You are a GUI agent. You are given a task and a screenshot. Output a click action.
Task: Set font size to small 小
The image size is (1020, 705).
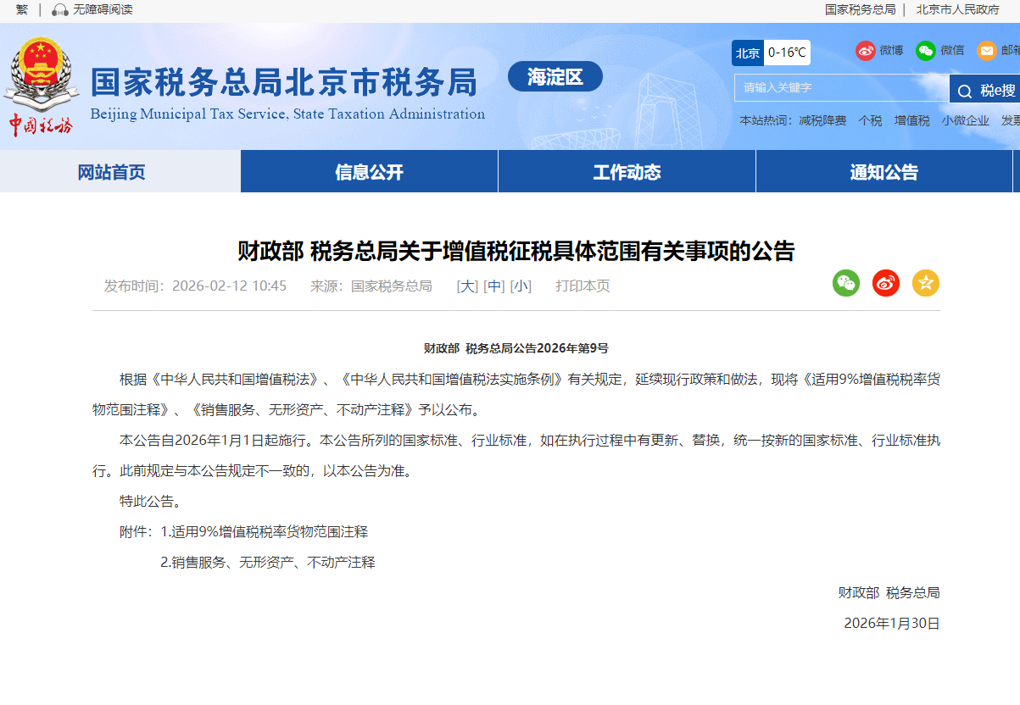pyautogui.click(x=521, y=286)
